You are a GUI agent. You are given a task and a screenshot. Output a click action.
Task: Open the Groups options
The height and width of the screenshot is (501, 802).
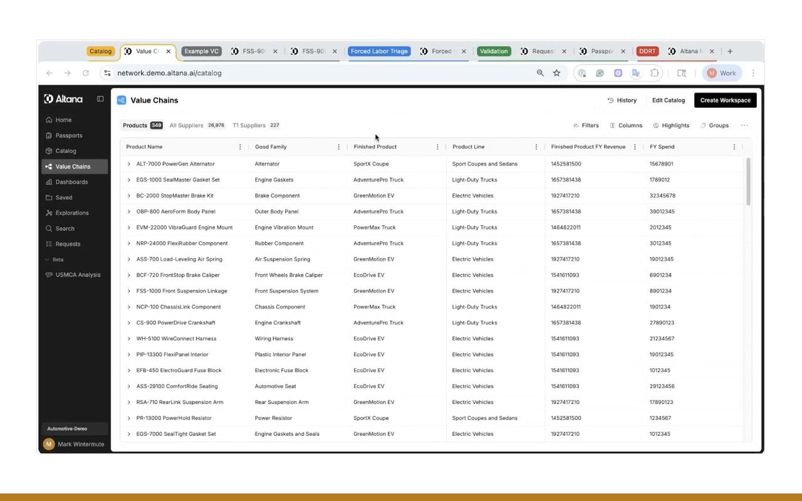[x=714, y=125]
